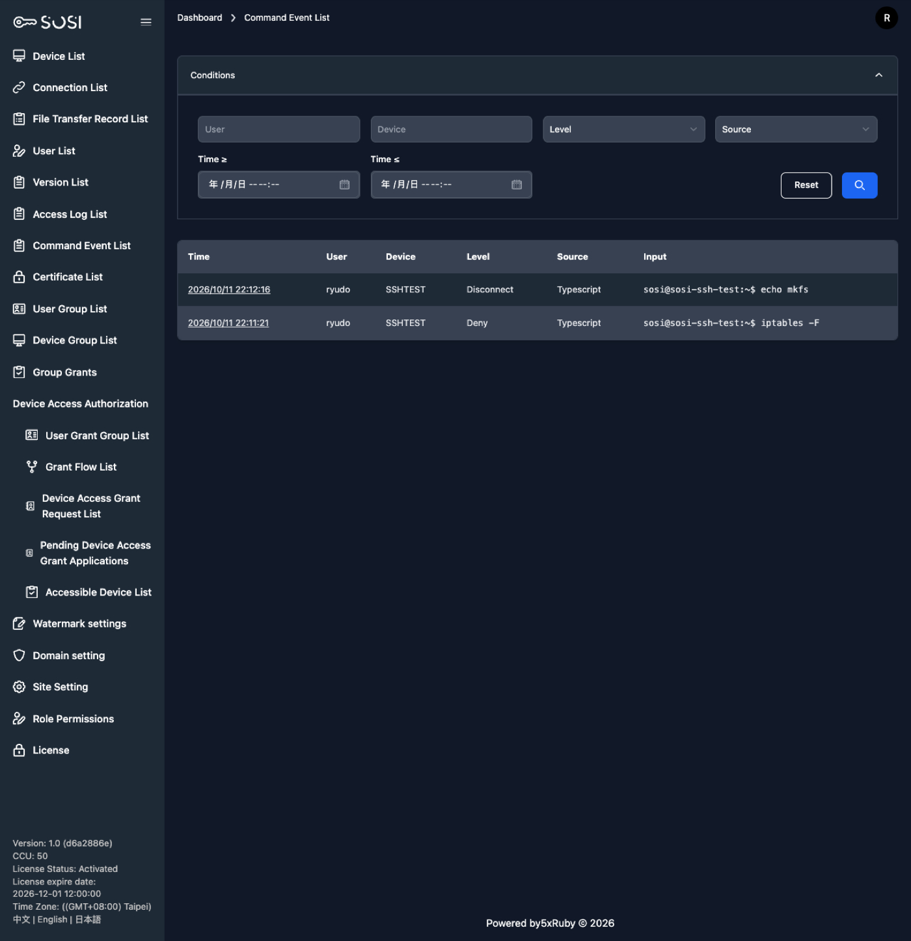Open calendar picker in Time ≤ field
911x941 pixels.
[517, 185]
